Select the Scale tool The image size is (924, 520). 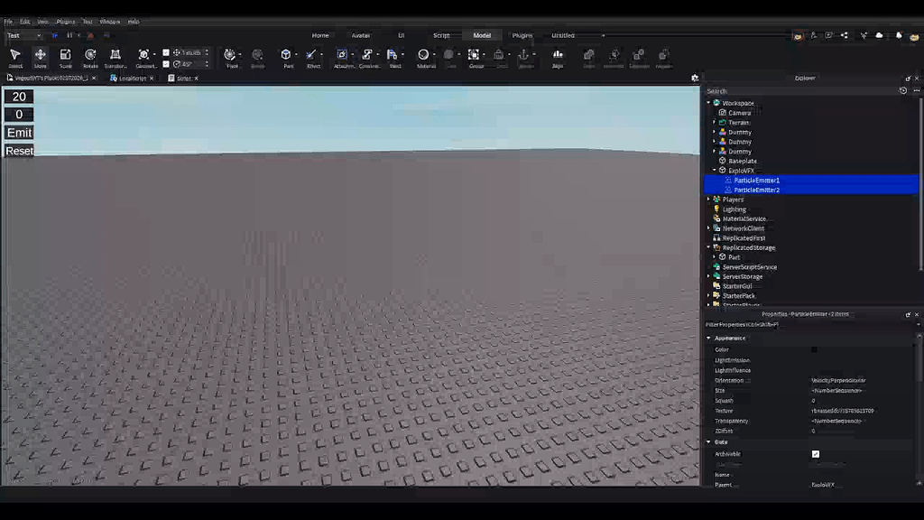(65, 56)
